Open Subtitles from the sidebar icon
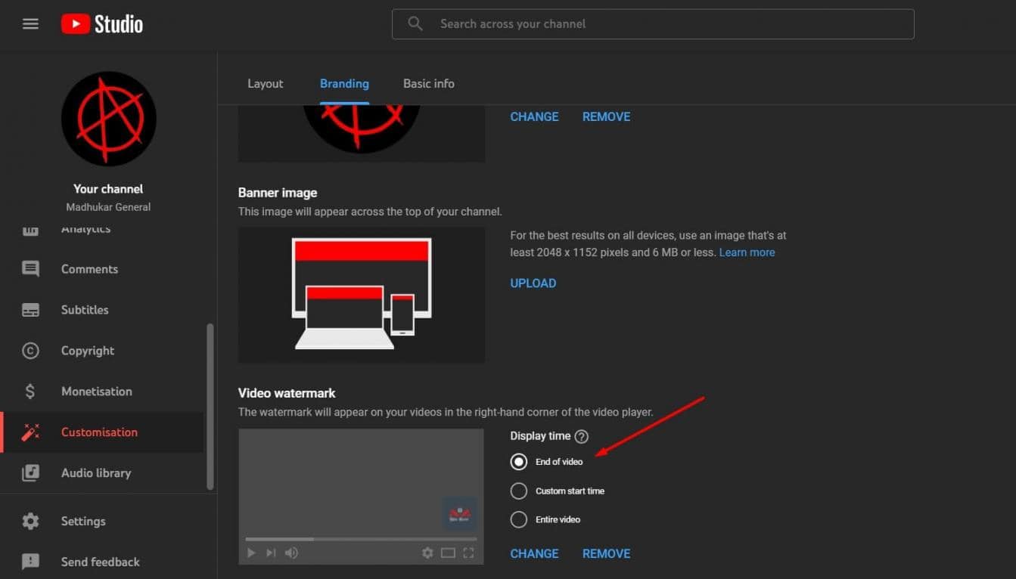Image resolution: width=1016 pixels, height=579 pixels. (x=30, y=310)
